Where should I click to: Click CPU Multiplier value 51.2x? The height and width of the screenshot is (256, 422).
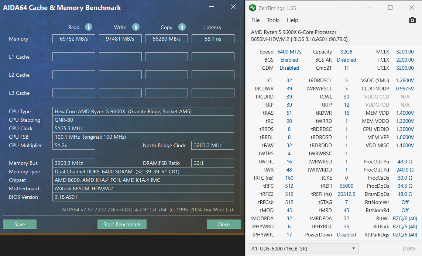[x=74, y=145]
